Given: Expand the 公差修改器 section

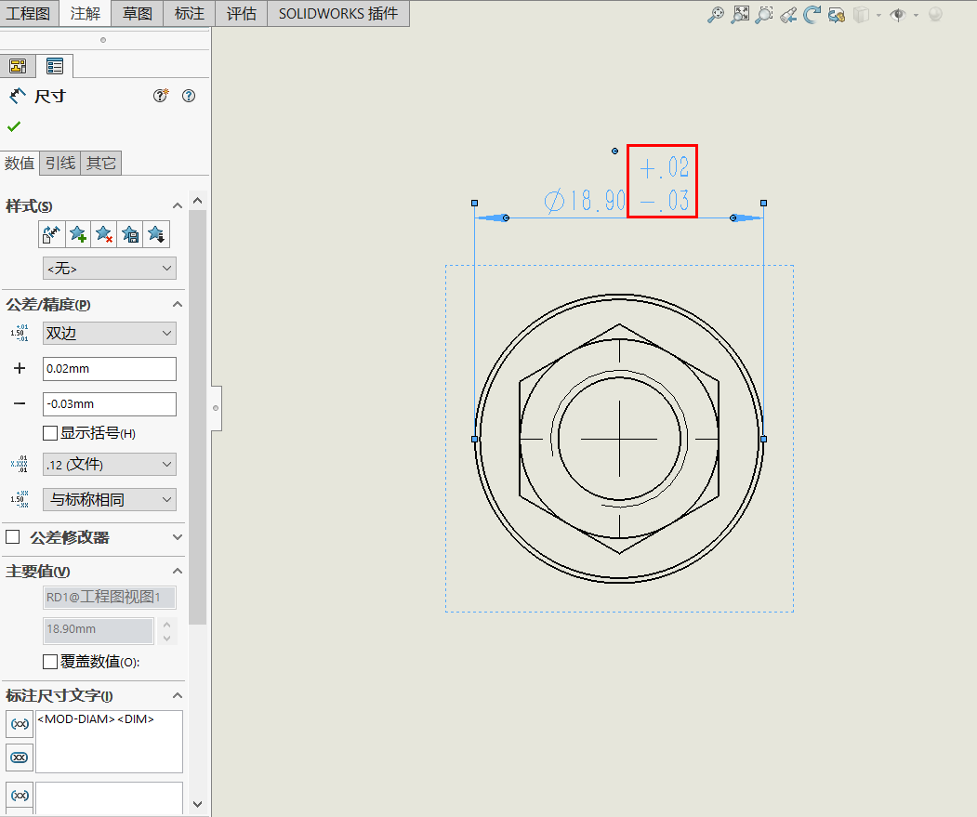Looking at the screenshot, I should click(x=178, y=537).
